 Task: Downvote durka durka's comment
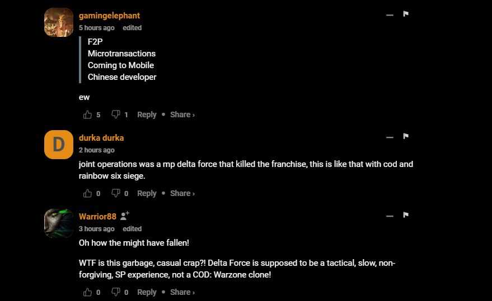pyautogui.click(x=116, y=193)
